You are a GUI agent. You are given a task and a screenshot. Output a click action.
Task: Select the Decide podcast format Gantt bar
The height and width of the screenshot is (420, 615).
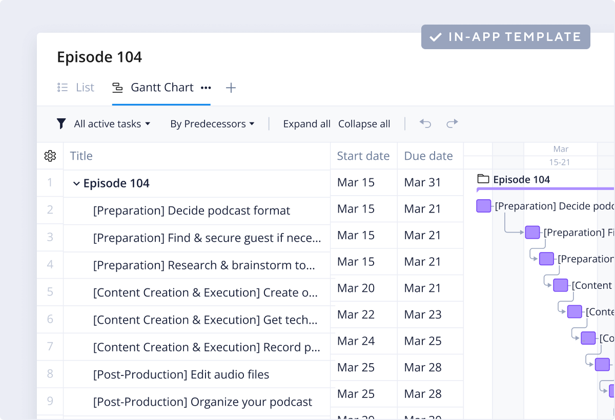tap(484, 206)
